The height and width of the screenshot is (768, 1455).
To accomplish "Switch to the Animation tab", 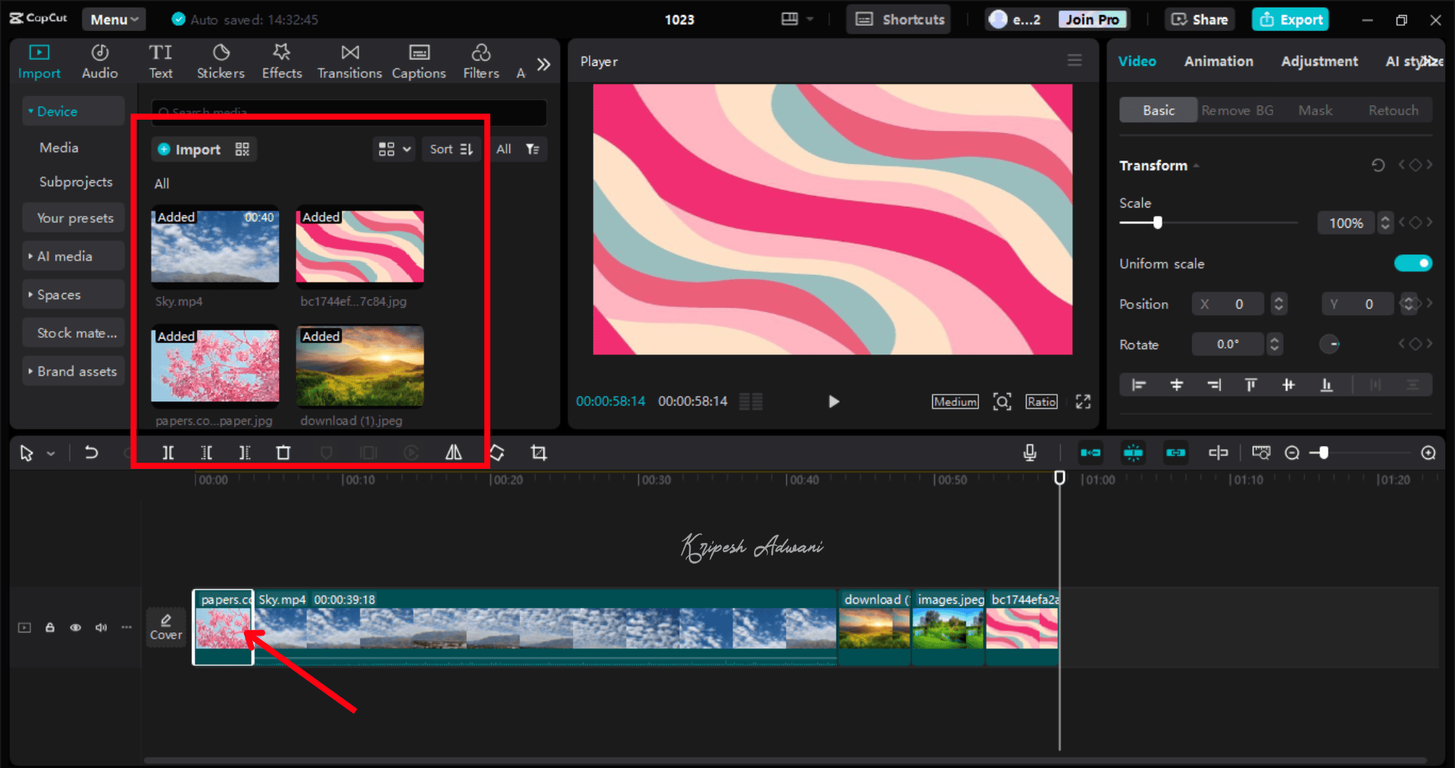I will [x=1219, y=61].
